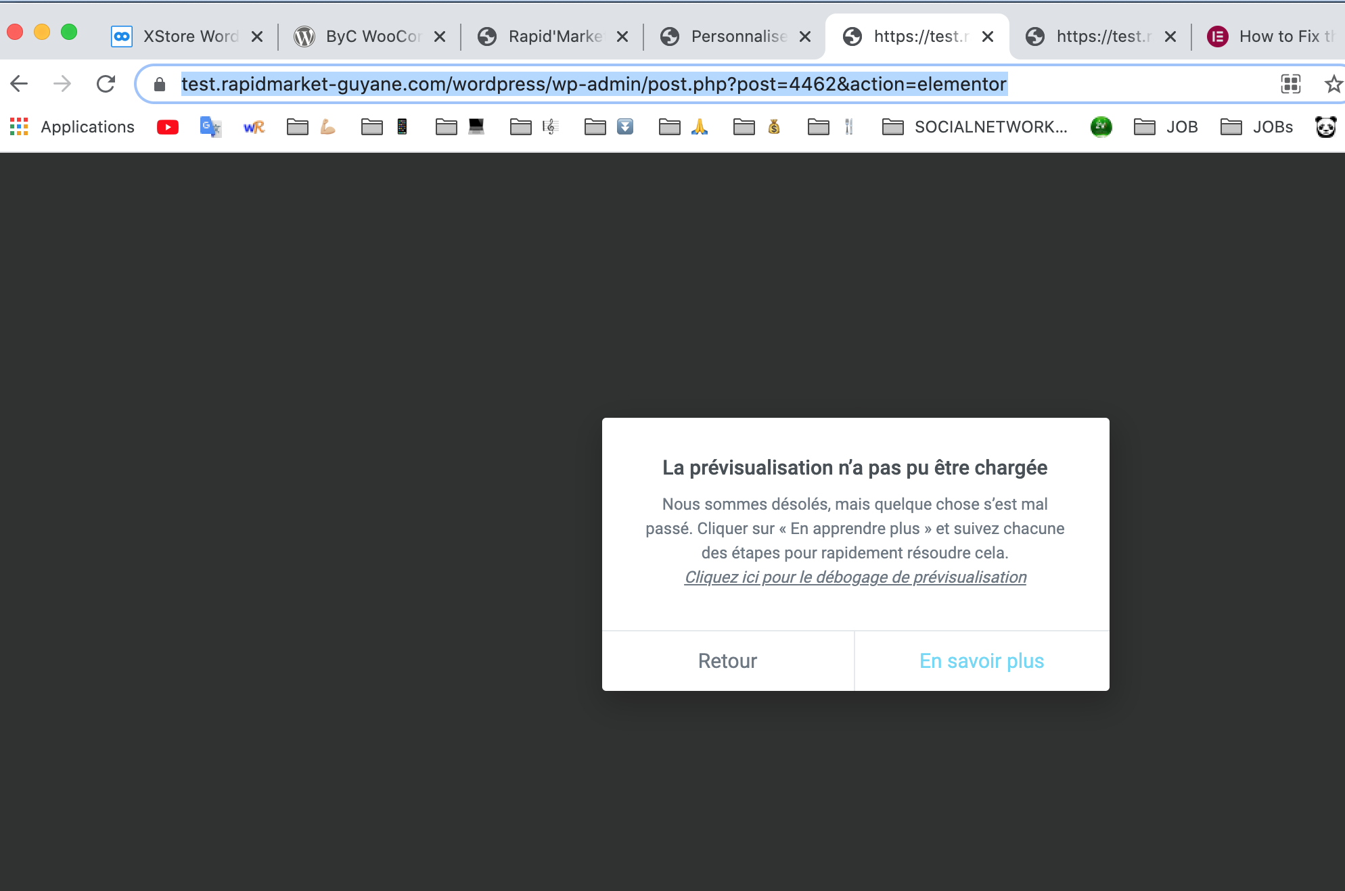
Task: Open the wR WordReference bookmark
Action: 254,127
